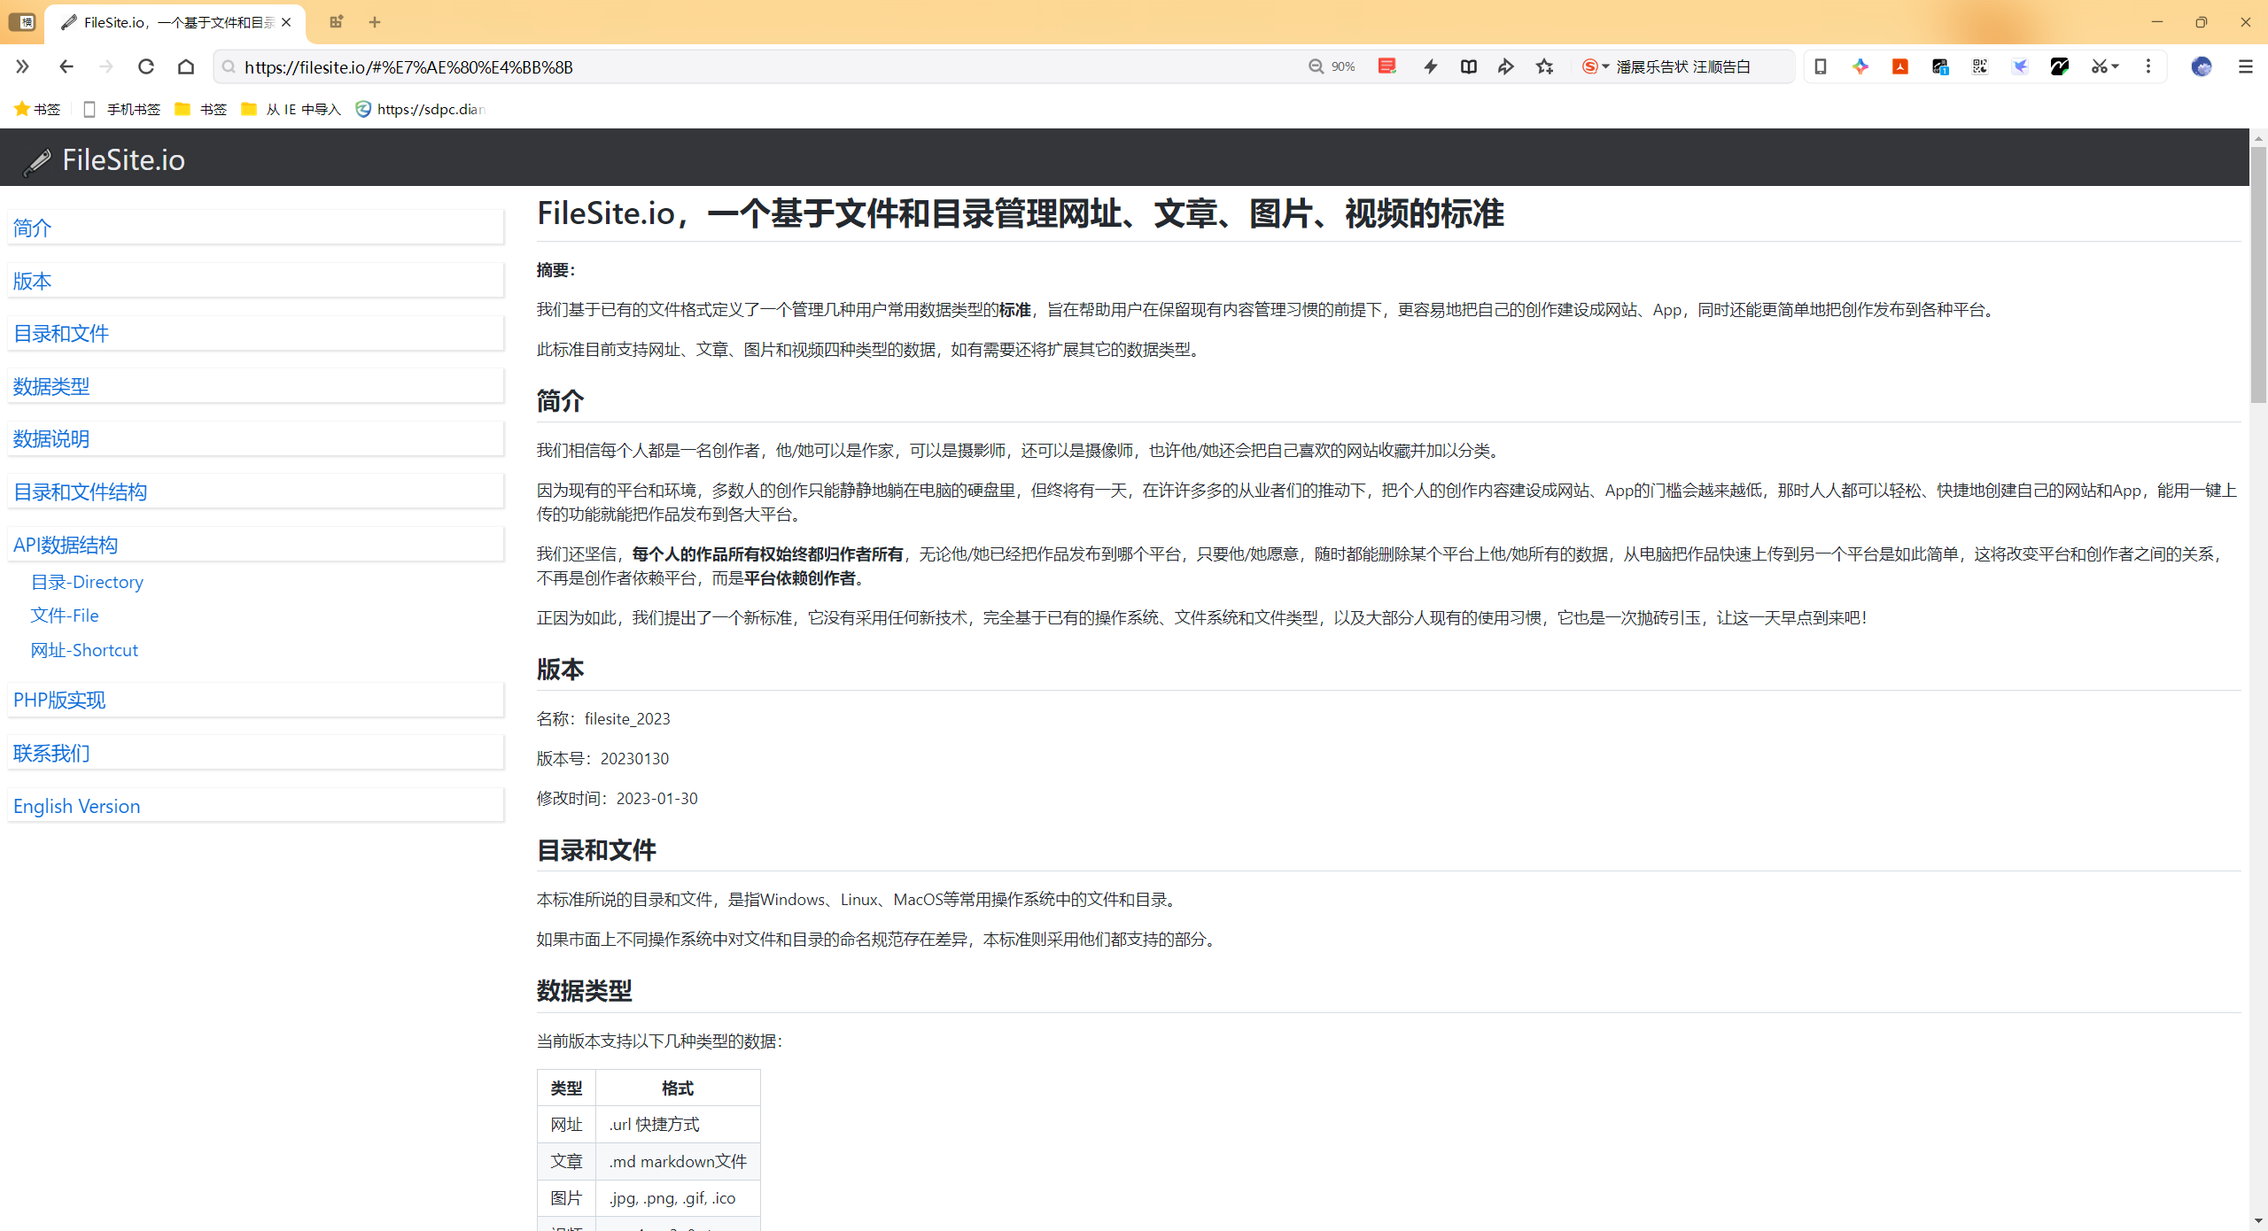Go to 简介 section in sidebar
2268x1231 pixels.
(256, 228)
